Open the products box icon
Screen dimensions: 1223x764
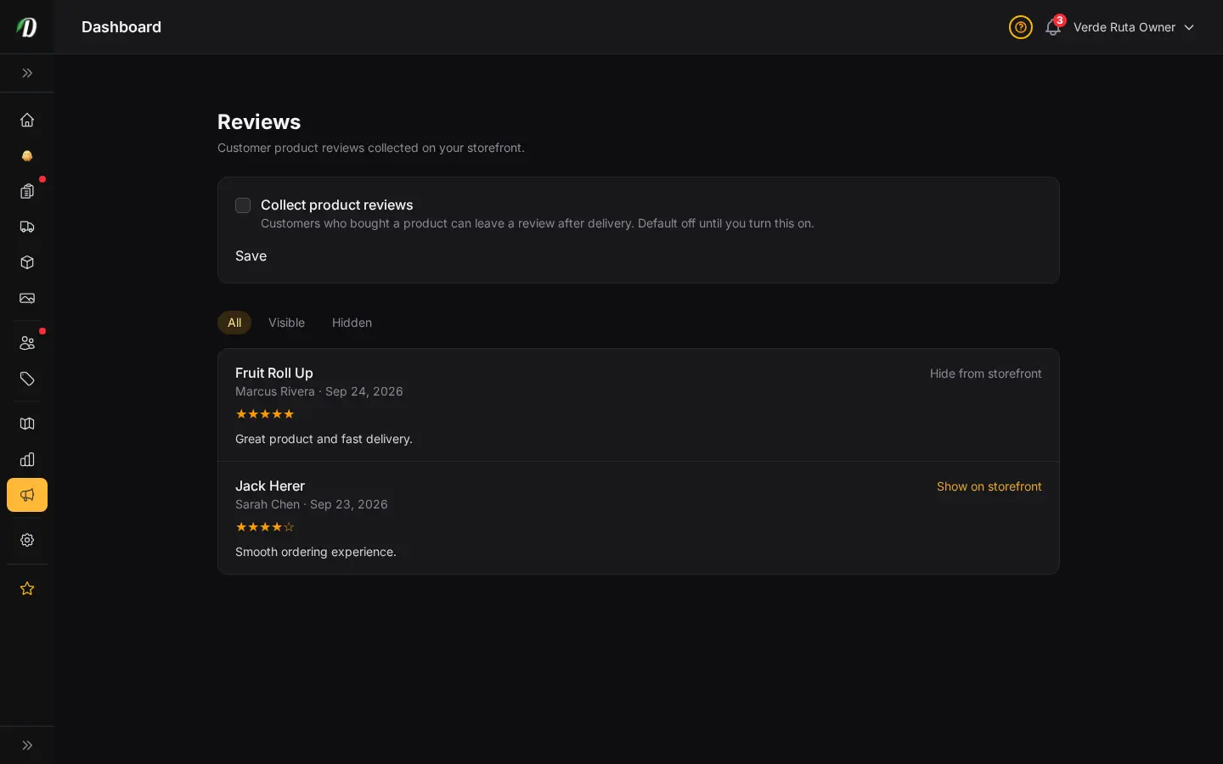point(27,262)
